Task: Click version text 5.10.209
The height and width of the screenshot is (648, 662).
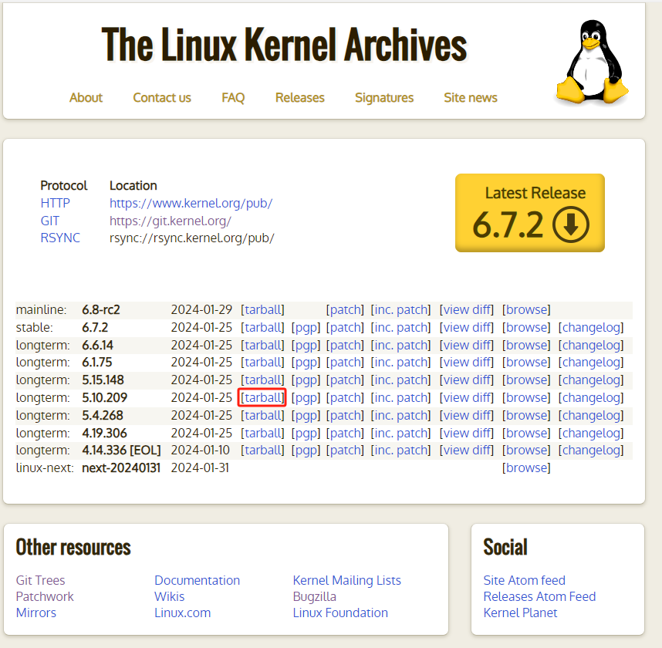Action: (104, 397)
